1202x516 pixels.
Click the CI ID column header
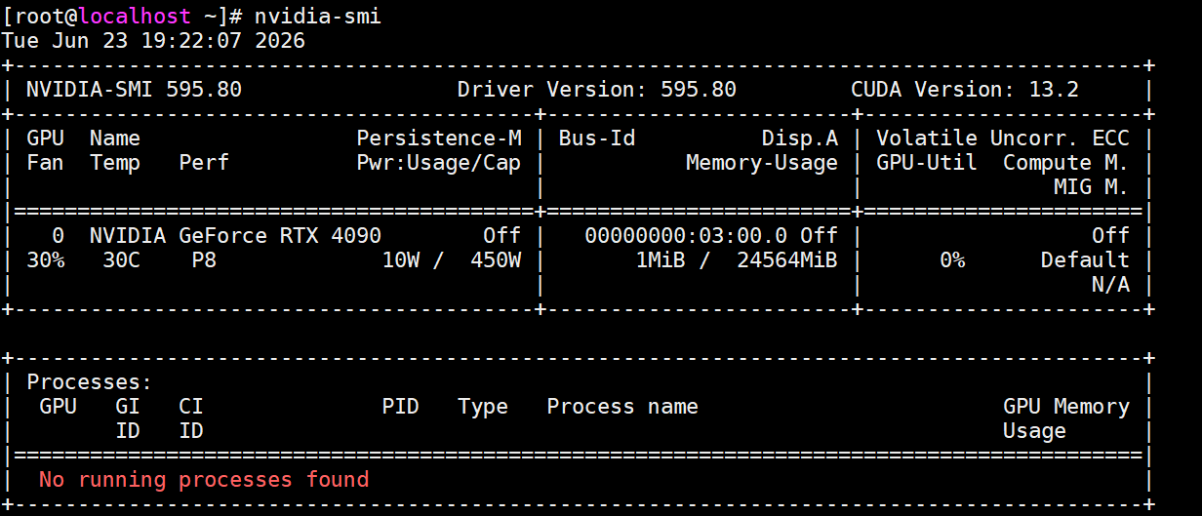(191, 418)
